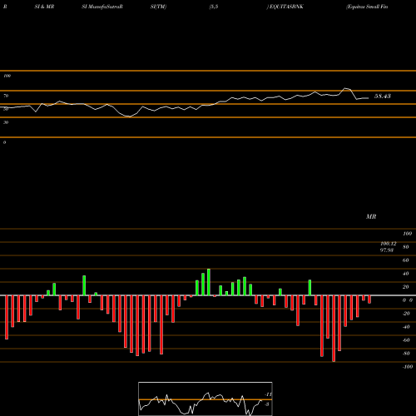Click the upper chart's 70 axis label
Viewport: 416px width, 416px height.
(x=6, y=96)
